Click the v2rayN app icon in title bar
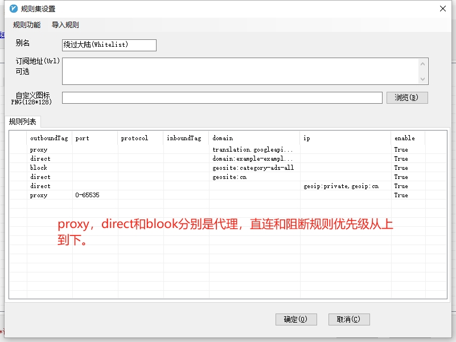Screen dimensions: 456x342 tap(14, 9)
